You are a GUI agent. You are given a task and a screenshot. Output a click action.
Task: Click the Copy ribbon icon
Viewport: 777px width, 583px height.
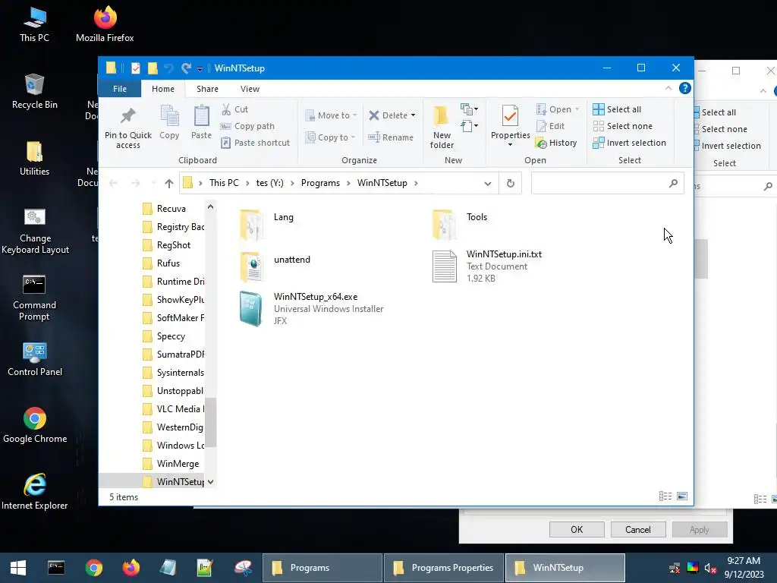pos(169,122)
